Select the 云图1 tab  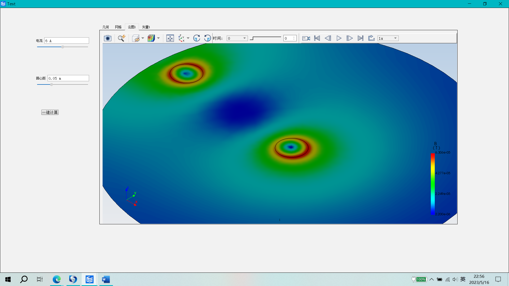tap(132, 27)
